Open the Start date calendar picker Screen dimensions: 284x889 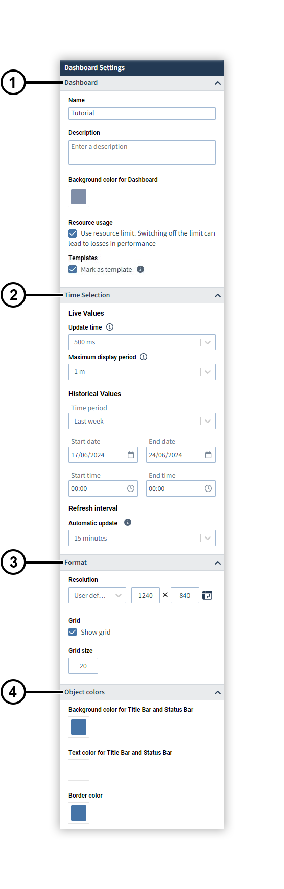pos(131,455)
